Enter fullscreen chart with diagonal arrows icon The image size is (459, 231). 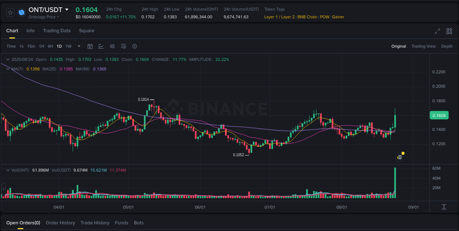[x=437, y=32]
